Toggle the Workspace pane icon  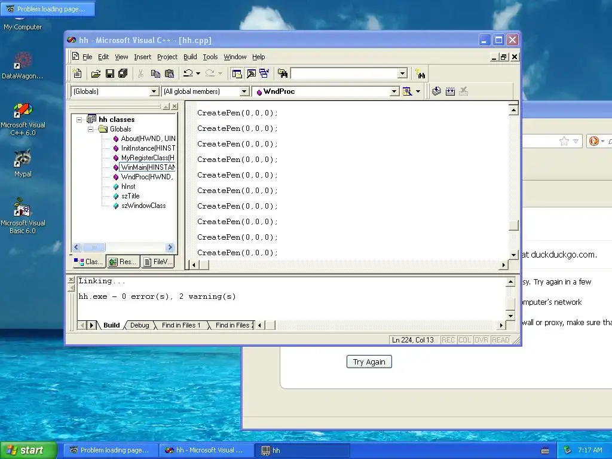click(x=237, y=74)
